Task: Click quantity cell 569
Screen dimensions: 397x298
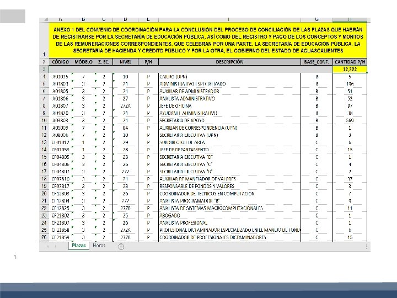Action: [350, 120]
